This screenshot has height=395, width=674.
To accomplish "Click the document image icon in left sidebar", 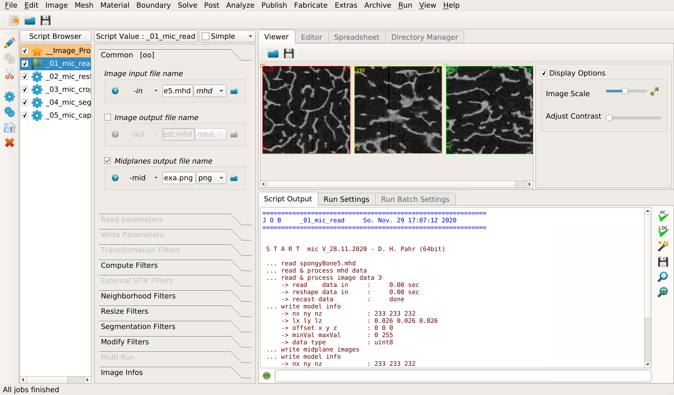I will (9, 127).
